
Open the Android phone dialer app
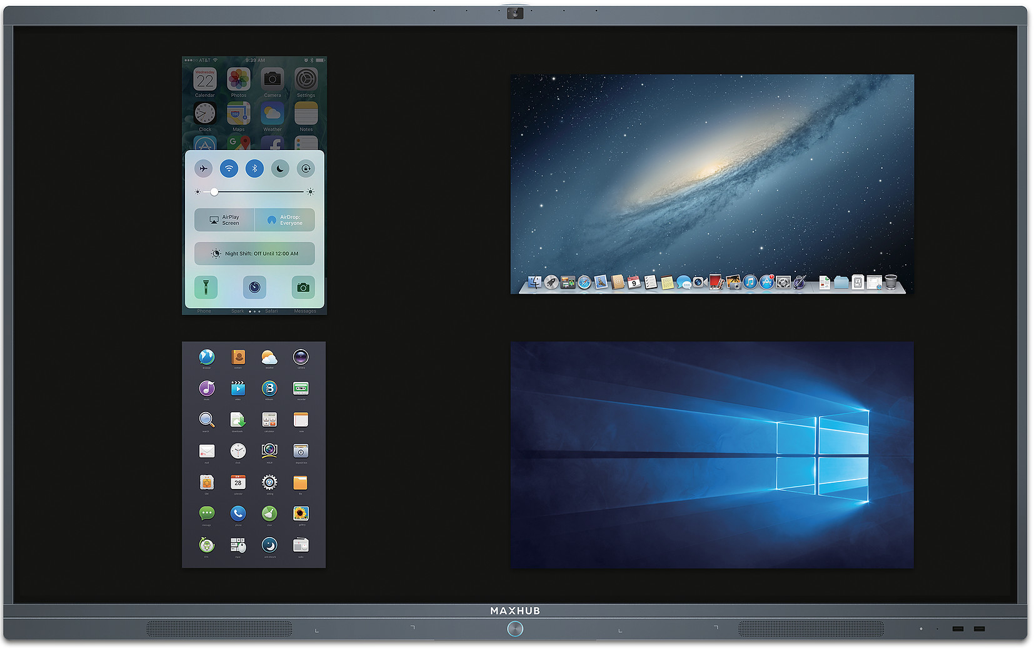238,513
